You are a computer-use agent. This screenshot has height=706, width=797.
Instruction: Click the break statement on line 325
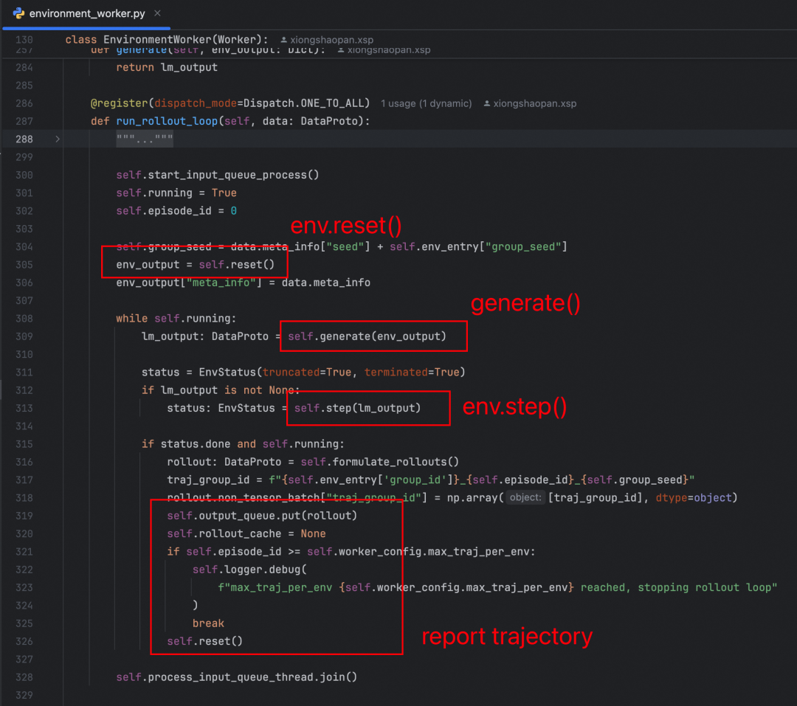[x=208, y=623]
